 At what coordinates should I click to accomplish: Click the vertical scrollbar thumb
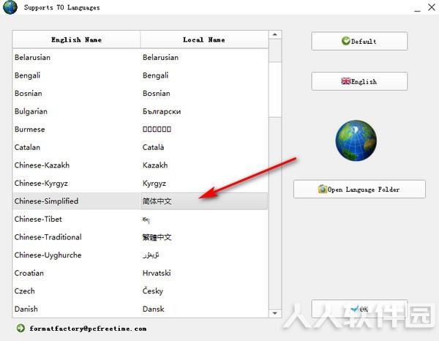click(275, 89)
